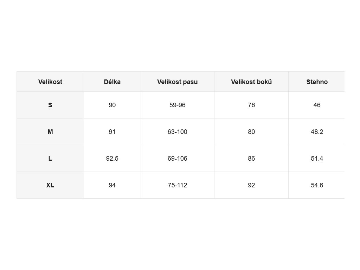Click the 75-112 waist size cell
This screenshot has width=360, height=270.
[178, 185]
